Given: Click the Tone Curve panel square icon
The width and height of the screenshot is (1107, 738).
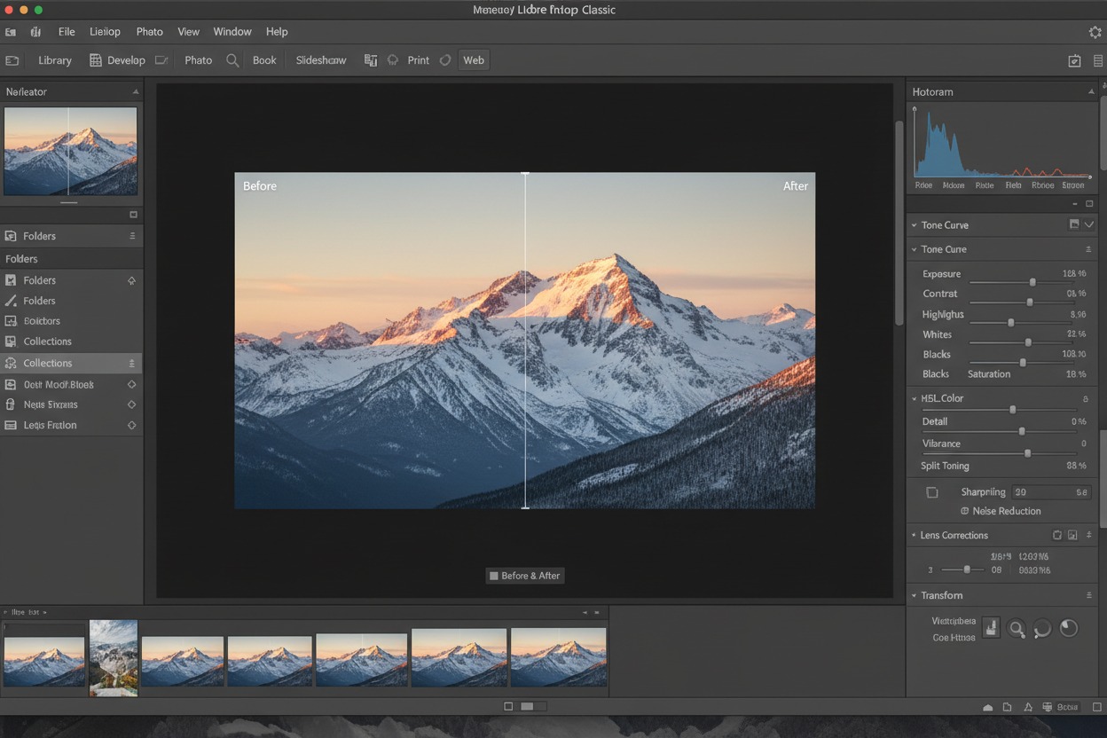Looking at the screenshot, I should pyautogui.click(x=1074, y=225).
